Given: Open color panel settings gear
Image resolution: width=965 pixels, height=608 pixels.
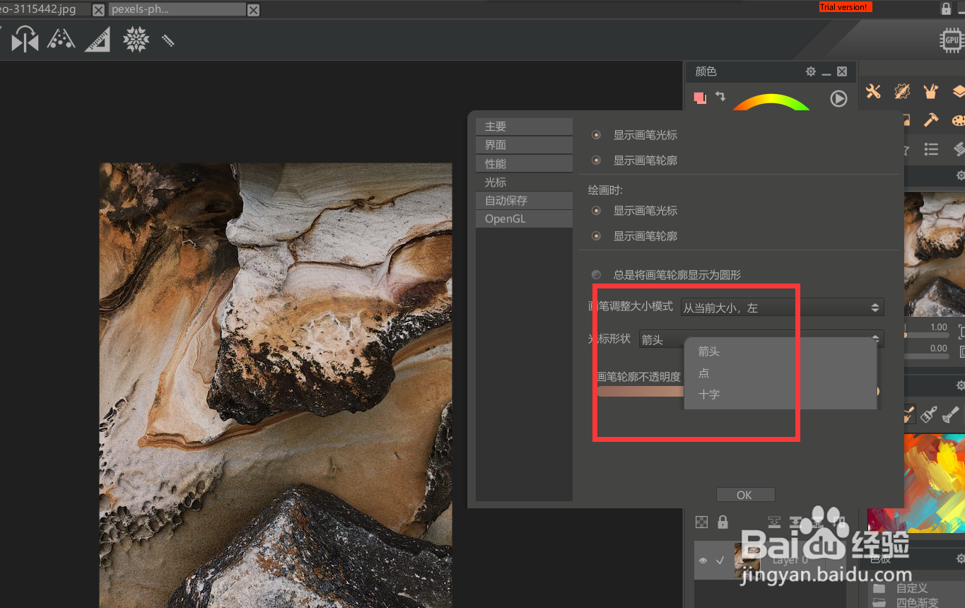Looking at the screenshot, I should click(x=811, y=71).
